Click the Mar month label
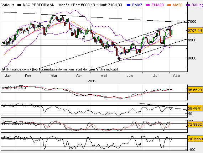Image resolution: width=203 pixels, height=153 pixels. pyautogui.click(x=54, y=76)
